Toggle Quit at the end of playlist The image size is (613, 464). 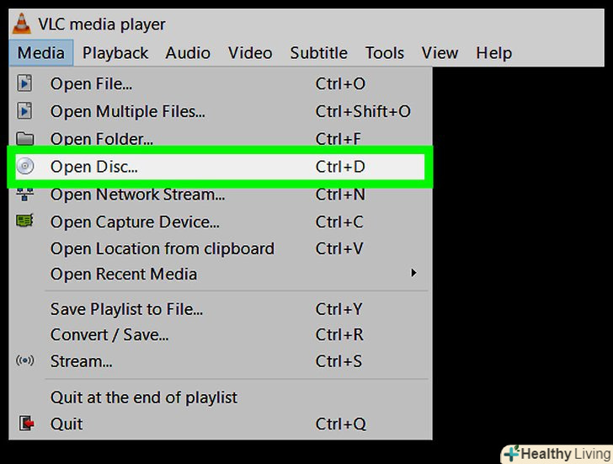[x=144, y=397]
